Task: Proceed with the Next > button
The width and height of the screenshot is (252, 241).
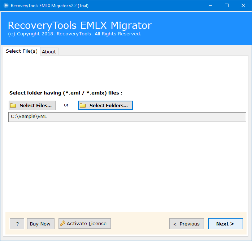Action: 226,224
